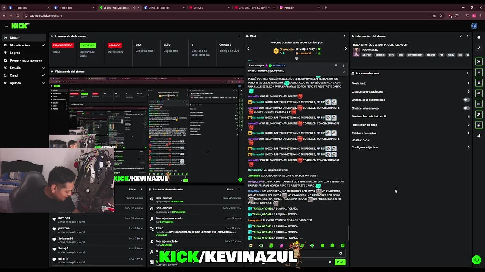Open the user avatar at the top right
Screen dimensions: 485x272
474,26
